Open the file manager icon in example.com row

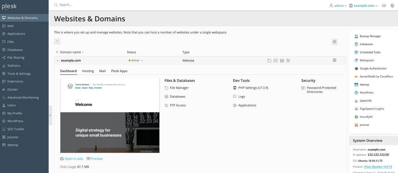coord(269,61)
